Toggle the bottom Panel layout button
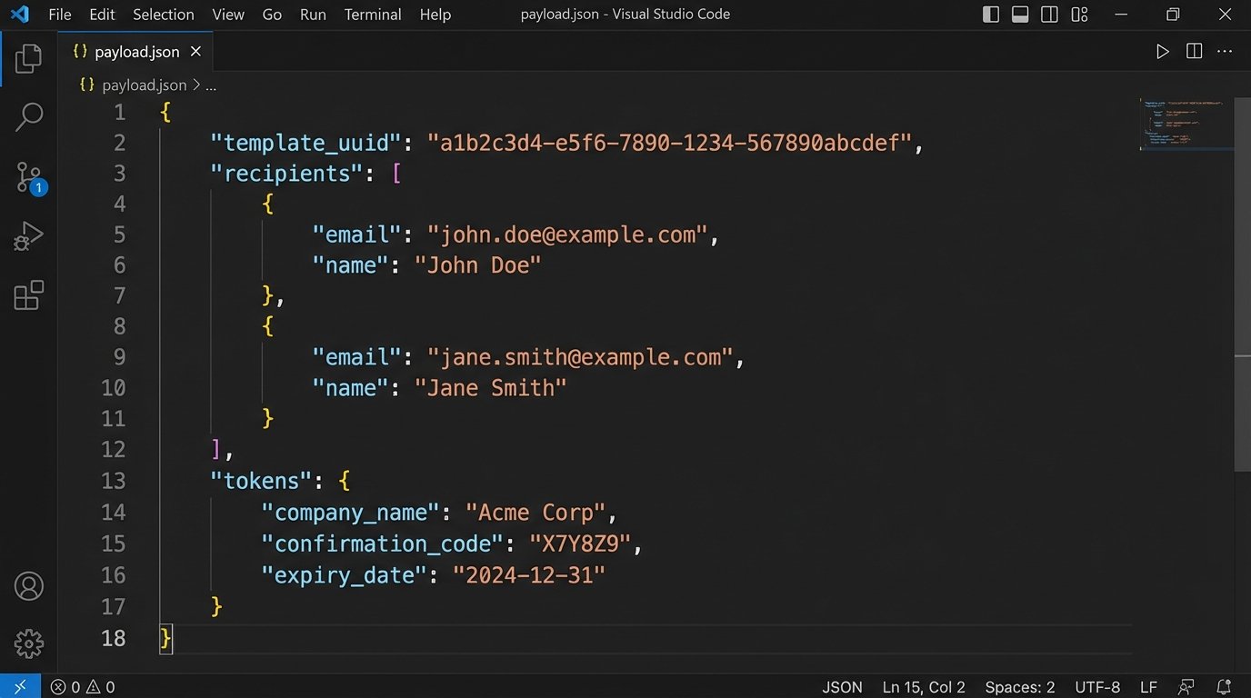This screenshot has width=1251, height=698. [1020, 15]
